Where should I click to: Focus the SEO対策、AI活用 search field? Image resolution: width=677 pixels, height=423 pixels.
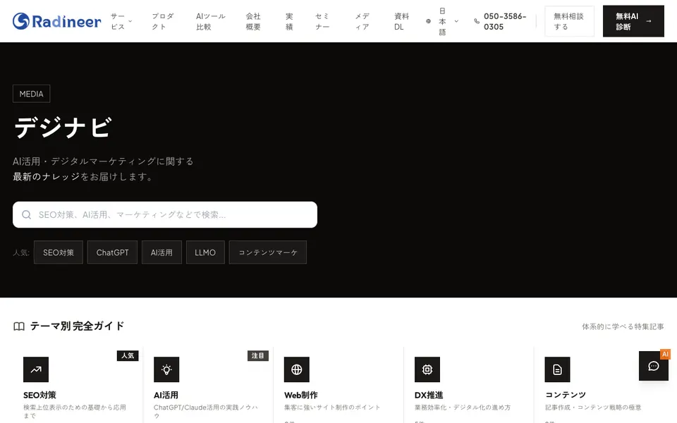pos(165,214)
